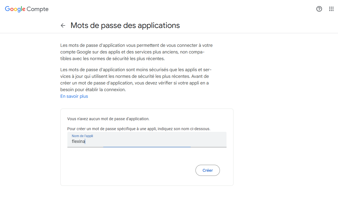Click the word Compte beside the Google logo
The height and width of the screenshot is (203, 338).
click(38, 9)
